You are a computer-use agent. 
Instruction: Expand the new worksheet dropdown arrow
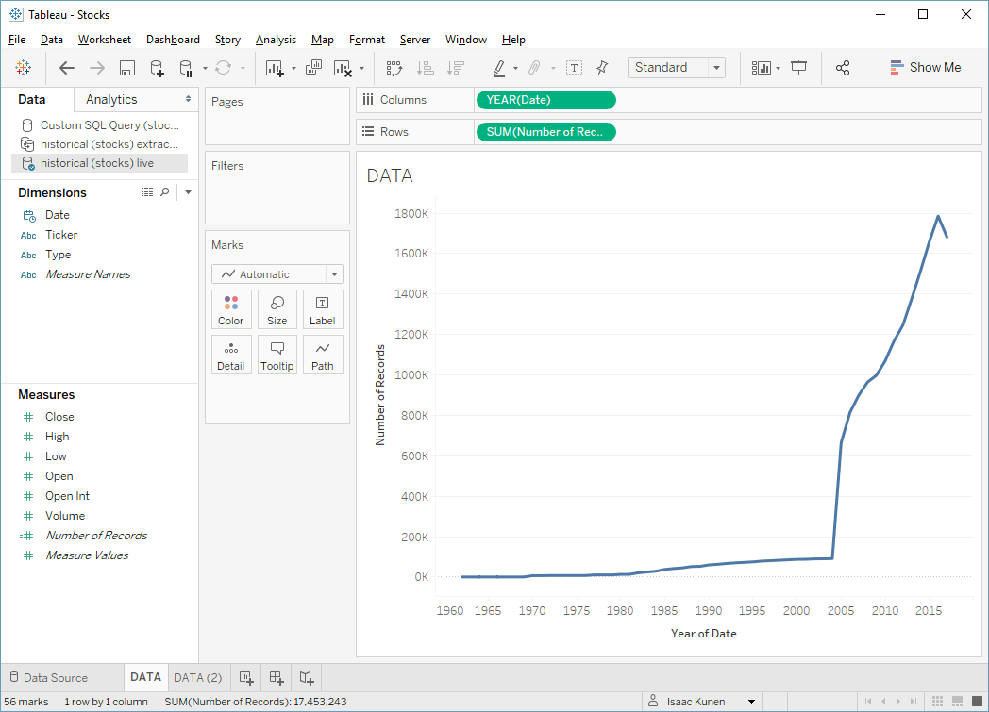[x=293, y=68]
